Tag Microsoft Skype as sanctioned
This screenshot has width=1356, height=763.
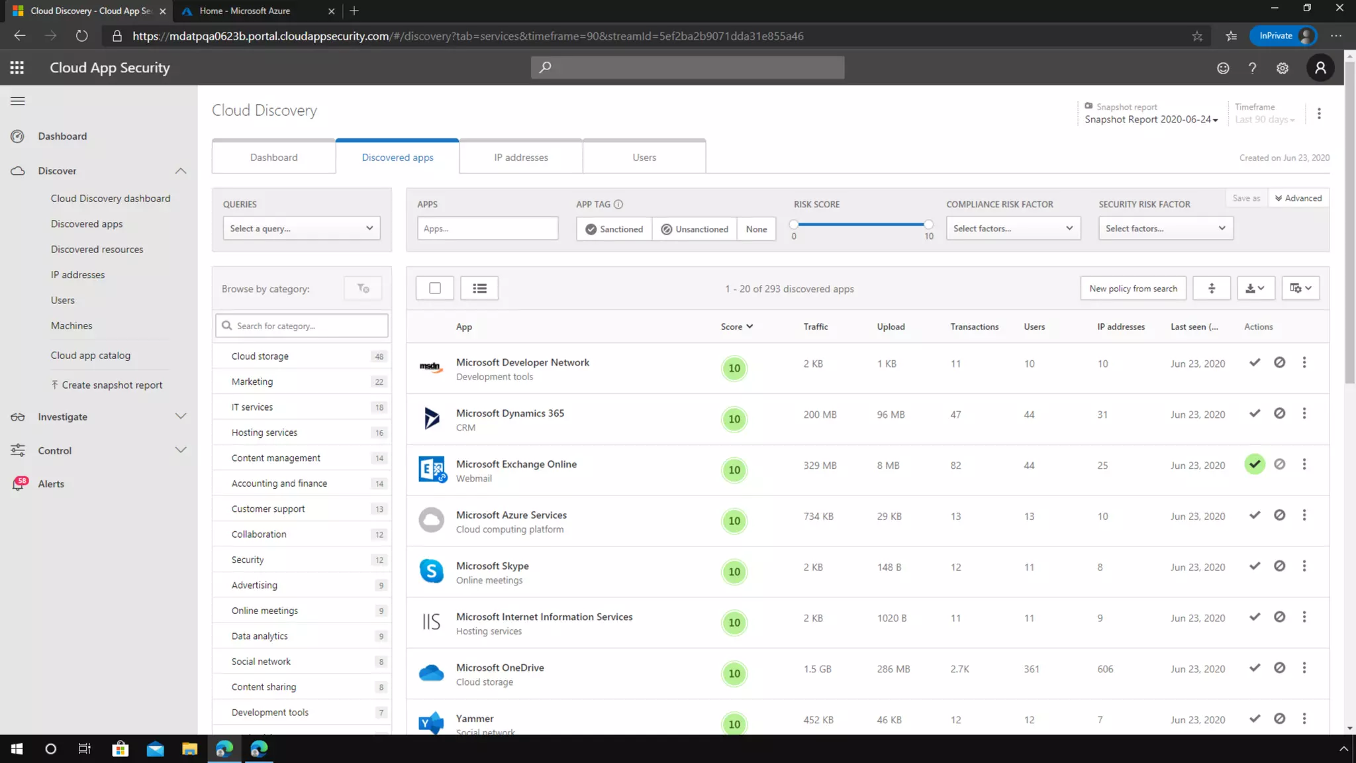[x=1255, y=566]
